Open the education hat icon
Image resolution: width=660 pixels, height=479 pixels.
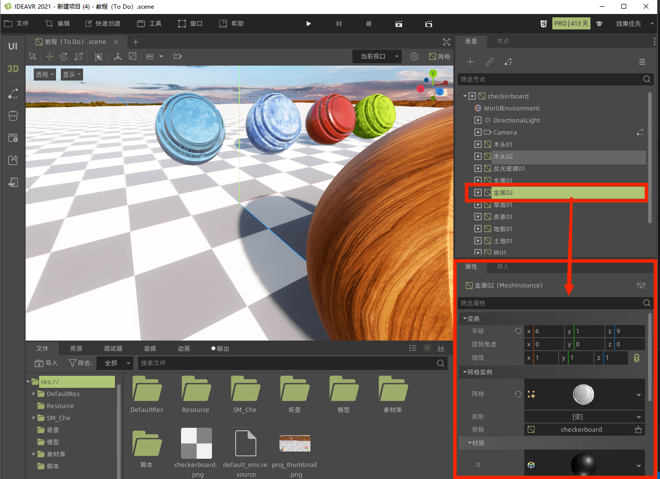point(600,24)
